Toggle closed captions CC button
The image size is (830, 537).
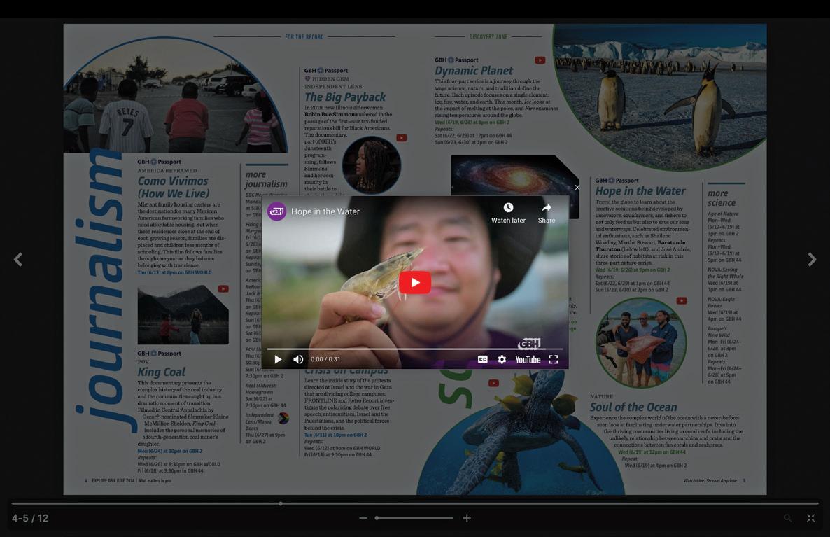tap(483, 360)
